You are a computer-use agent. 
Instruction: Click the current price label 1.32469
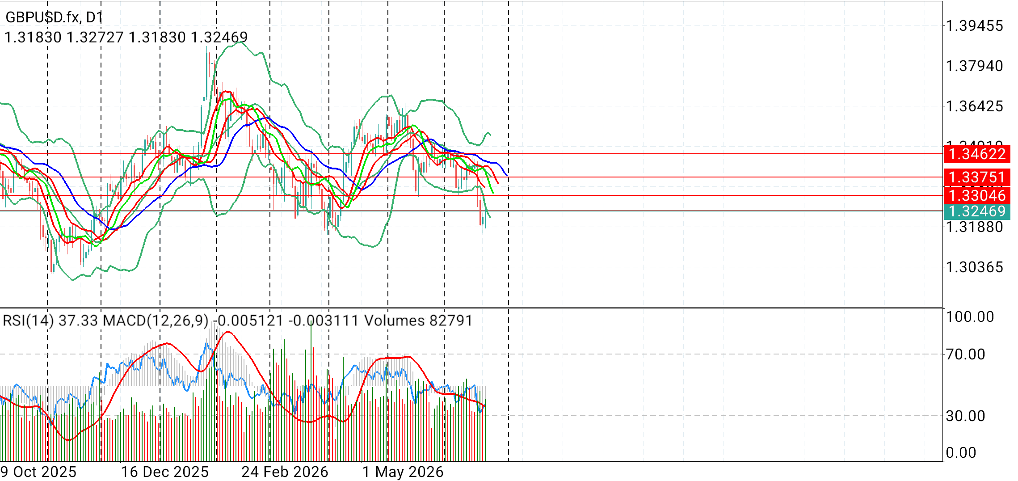click(977, 211)
